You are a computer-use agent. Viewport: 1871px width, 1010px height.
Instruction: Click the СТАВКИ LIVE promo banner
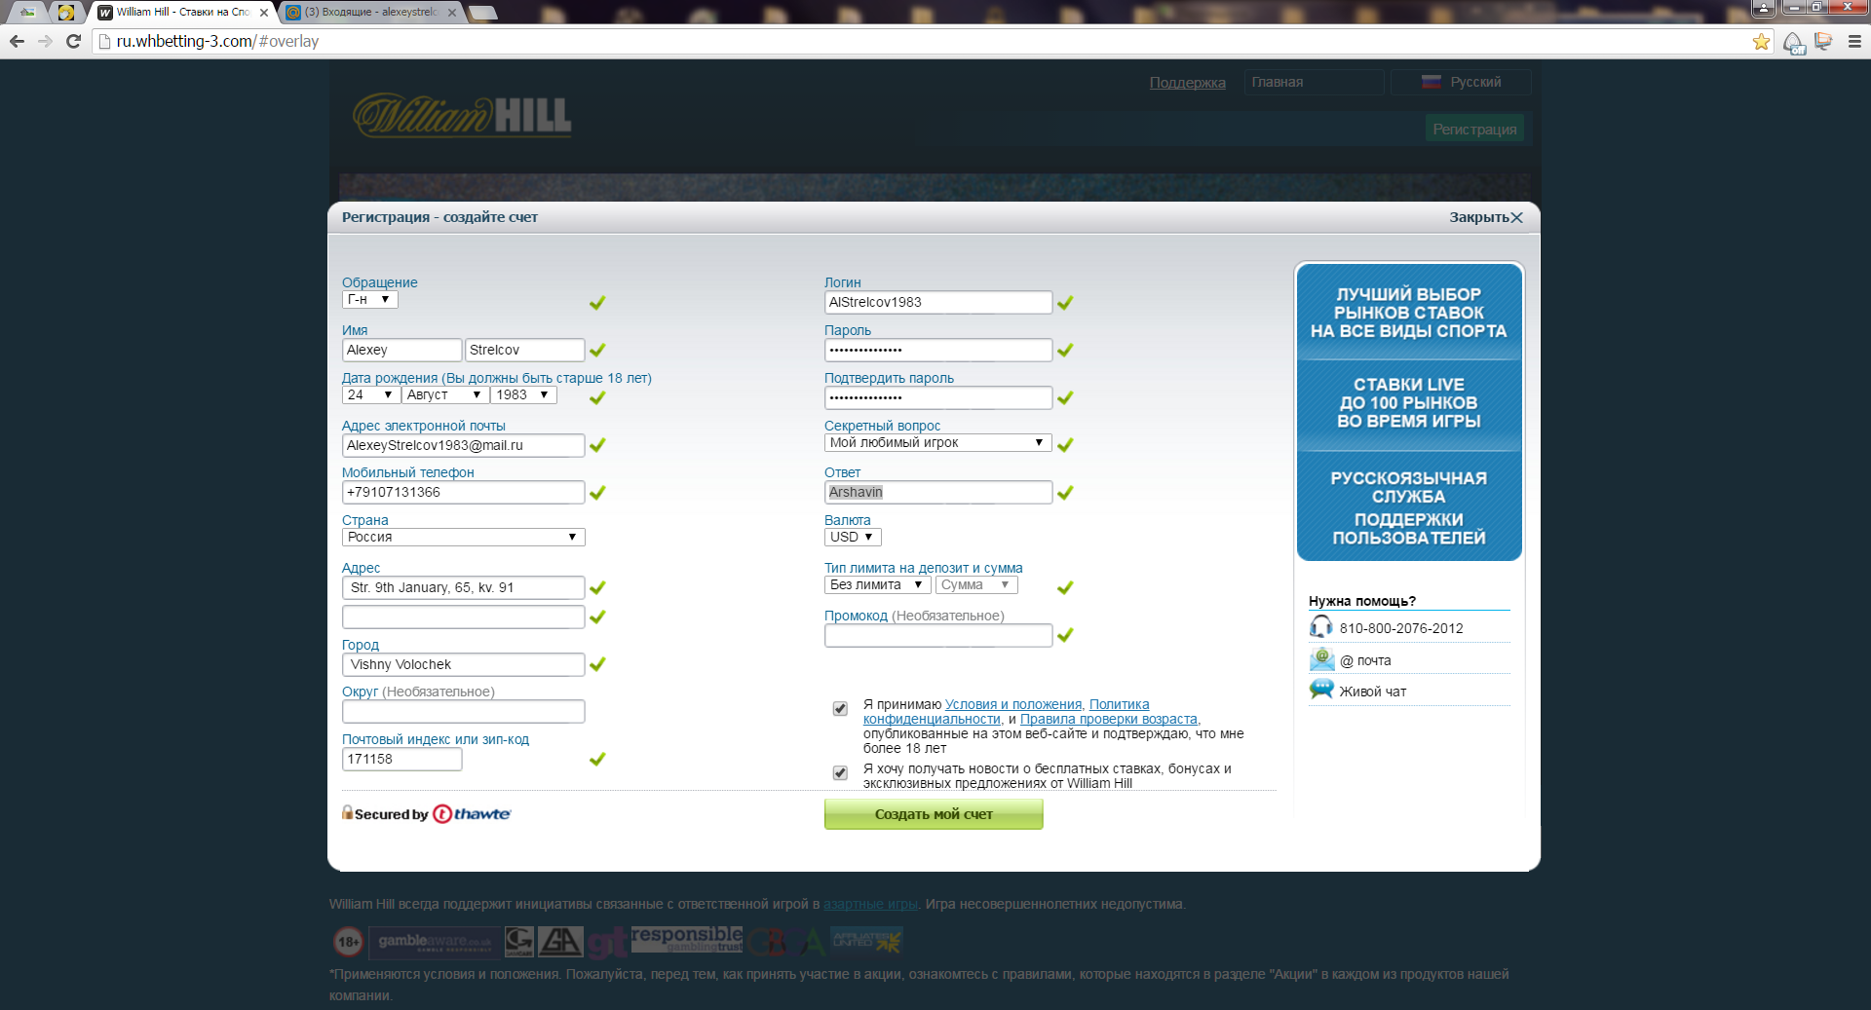1409,403
